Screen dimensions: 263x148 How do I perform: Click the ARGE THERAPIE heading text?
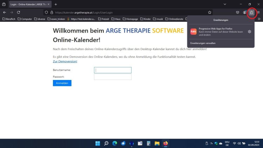128,31
